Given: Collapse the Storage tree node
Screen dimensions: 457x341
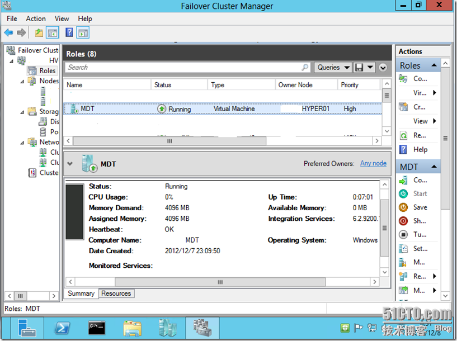Looking at the screenshot, I should [x=22, y=112].
